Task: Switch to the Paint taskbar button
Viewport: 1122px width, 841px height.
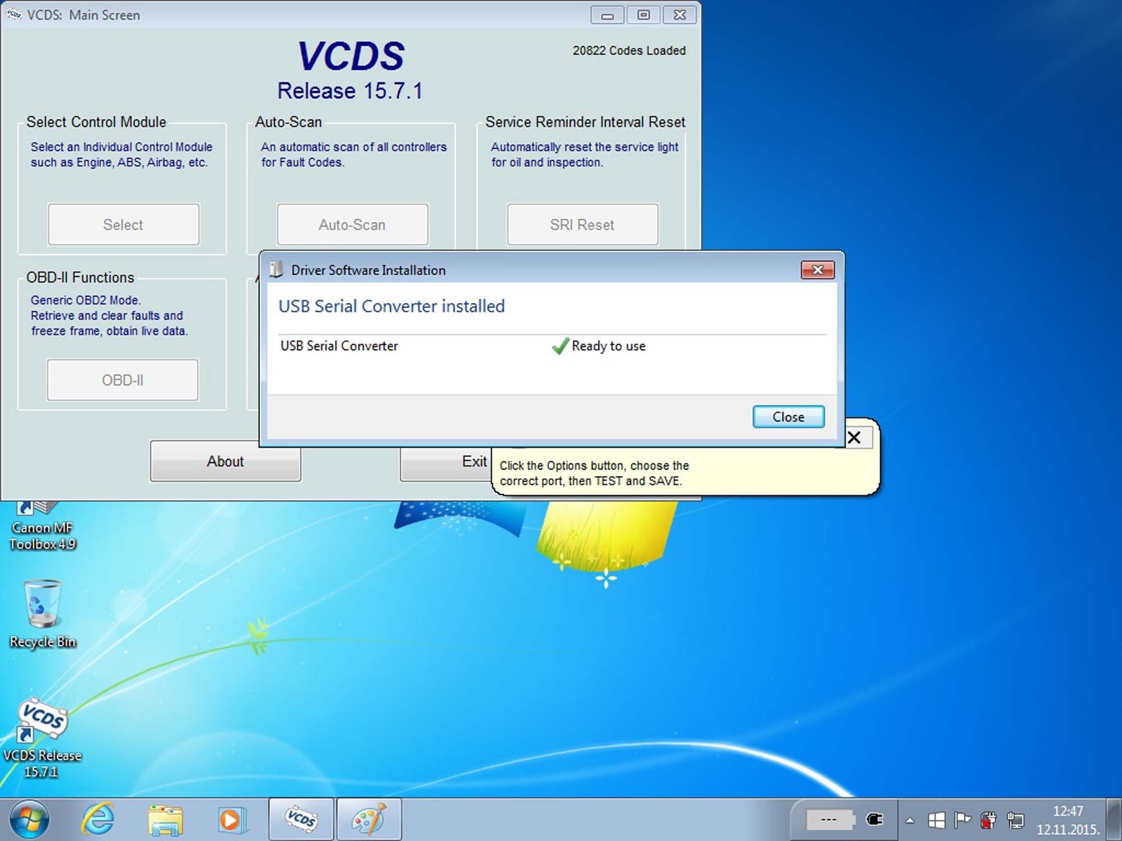Action: pyautogui.click(x=369, y=820)
